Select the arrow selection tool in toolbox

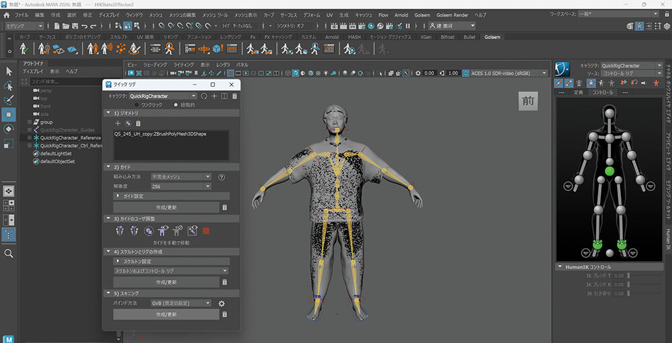coord(9,71)
